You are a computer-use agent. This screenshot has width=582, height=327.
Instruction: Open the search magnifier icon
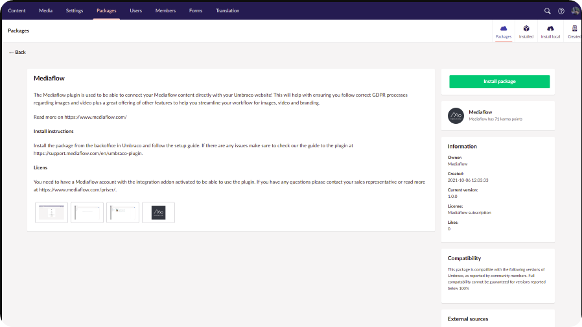[547, 11]
